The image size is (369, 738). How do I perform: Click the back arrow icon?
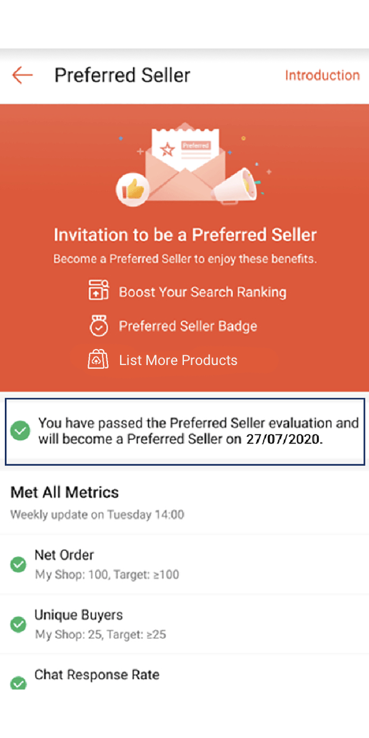tap(22, 75)
